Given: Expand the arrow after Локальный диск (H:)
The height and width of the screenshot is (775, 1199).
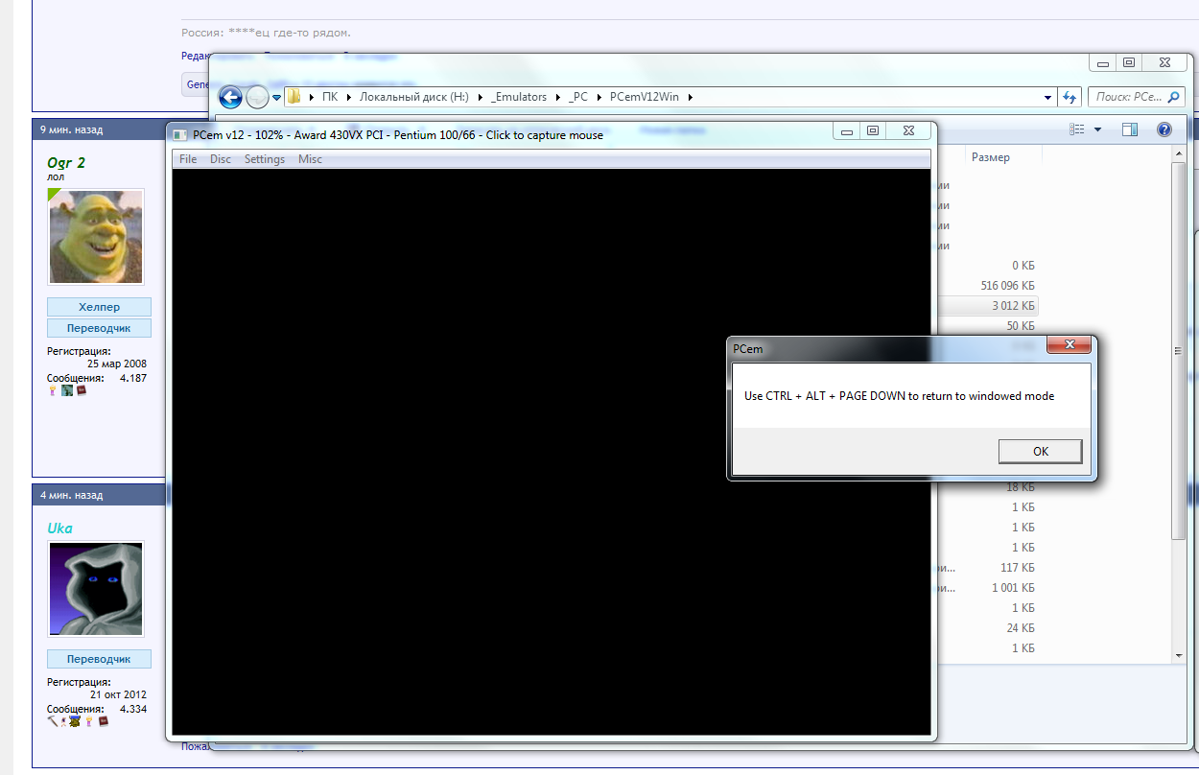Looking at the screenshot, I should (480, 97).
